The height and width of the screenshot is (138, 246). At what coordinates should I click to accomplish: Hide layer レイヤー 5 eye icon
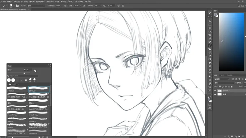(215, 91)
